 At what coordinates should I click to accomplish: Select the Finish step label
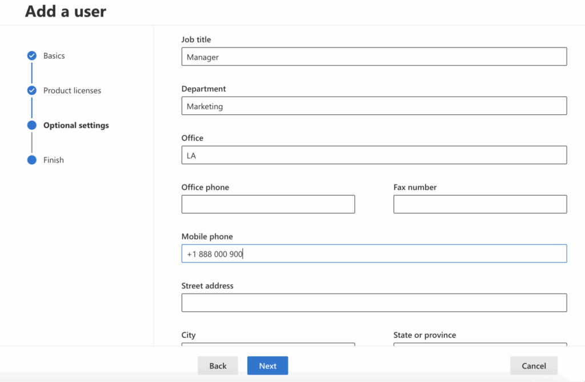tap(53, 160)
